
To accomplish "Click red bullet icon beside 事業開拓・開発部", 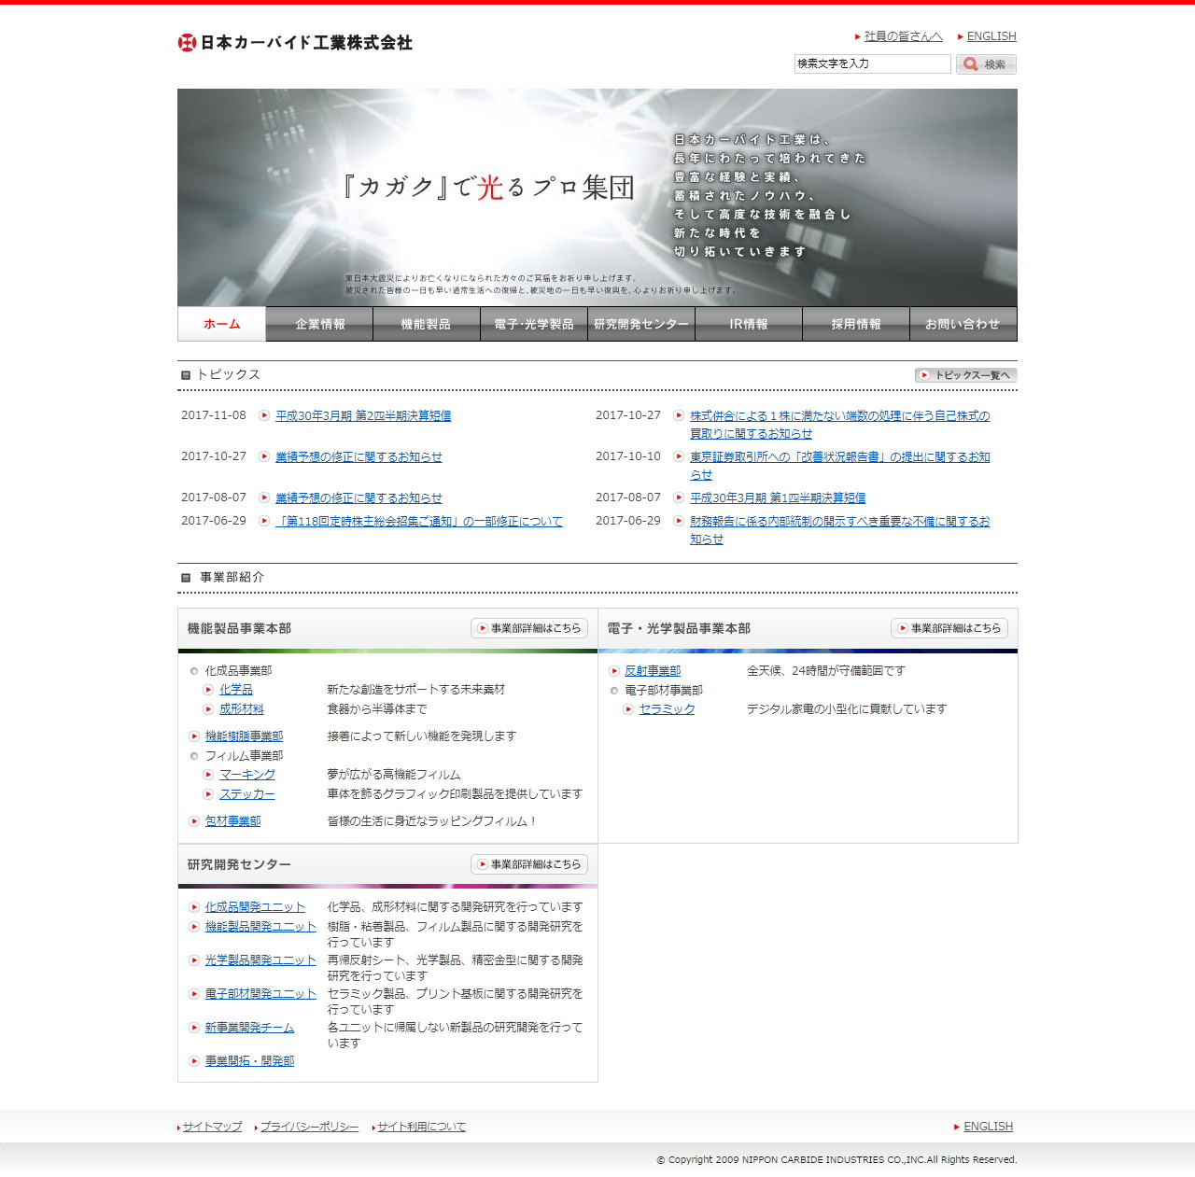I will [x=194, y=1061].
